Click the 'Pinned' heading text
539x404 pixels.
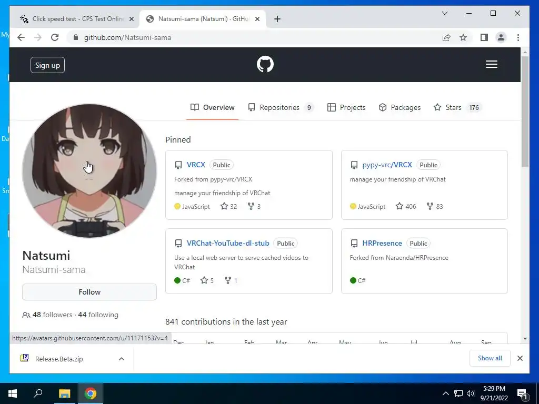click(178, 140)
